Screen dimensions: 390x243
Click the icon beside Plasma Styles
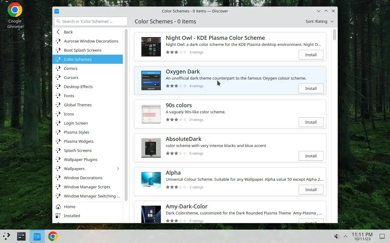pyautogui.click(x=58, y=132)
